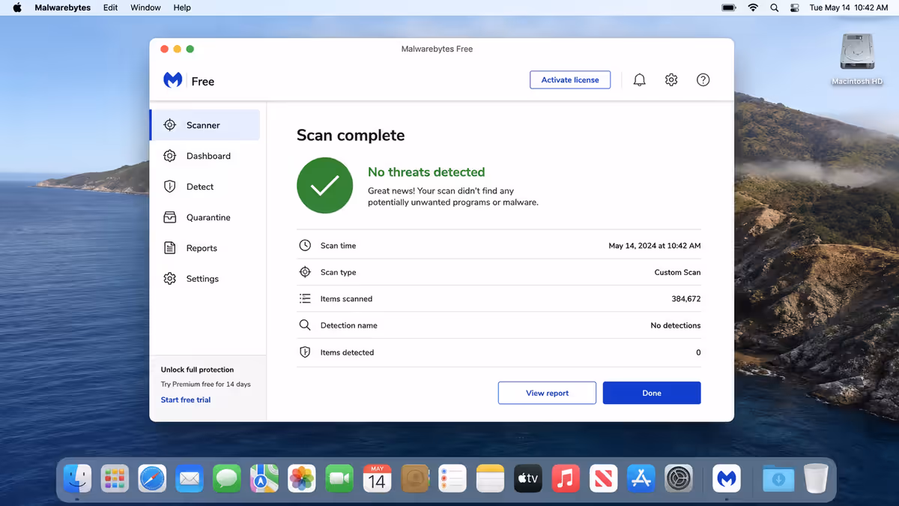899x506 pixels.
Task: Open App Store from the Dock
Action: pos(641,478)
